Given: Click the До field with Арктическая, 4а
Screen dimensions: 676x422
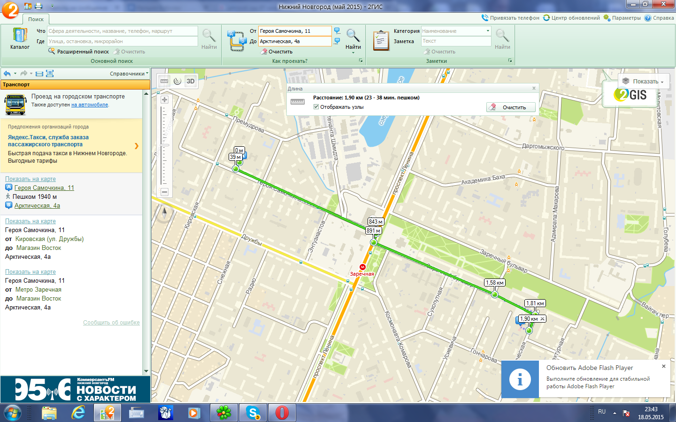Looking at the screenshot, I should pos(295,41).
